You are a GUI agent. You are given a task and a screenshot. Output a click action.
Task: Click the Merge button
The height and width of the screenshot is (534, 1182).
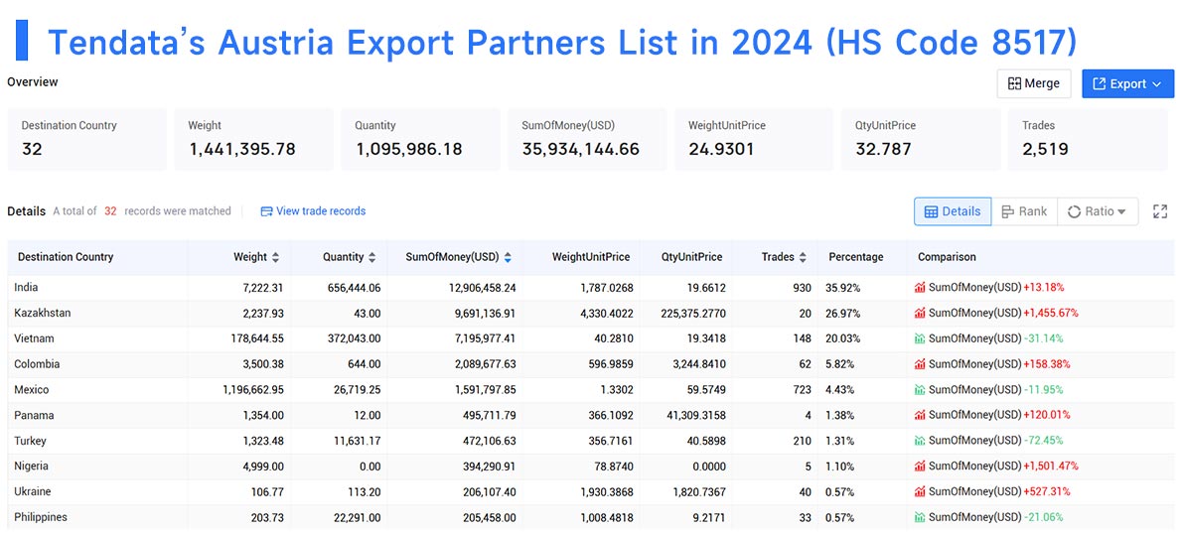point(1033,83)
